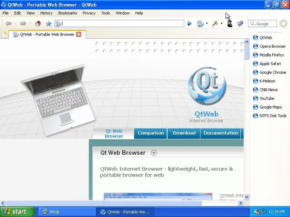Open the History menu
Screen dimensions: 290x217
click(x=46, y=13)
